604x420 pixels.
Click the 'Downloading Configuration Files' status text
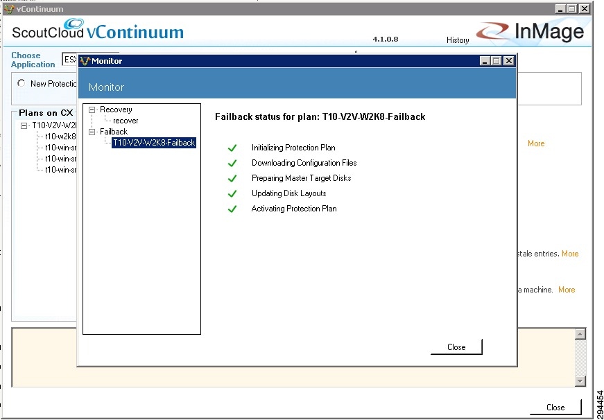point(304,163)
